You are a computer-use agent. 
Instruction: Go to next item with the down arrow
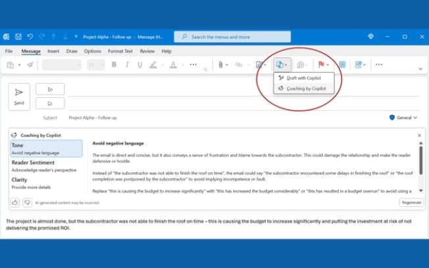pos(65,37)
